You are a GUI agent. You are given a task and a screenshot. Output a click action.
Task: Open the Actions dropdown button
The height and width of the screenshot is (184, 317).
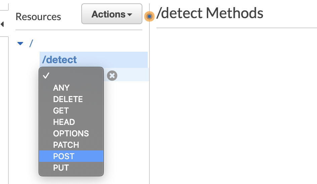pyautogui.click(x=112, y=14)
